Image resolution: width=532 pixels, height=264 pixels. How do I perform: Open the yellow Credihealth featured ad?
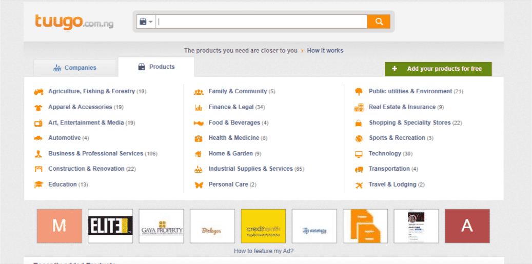point(263,226)
